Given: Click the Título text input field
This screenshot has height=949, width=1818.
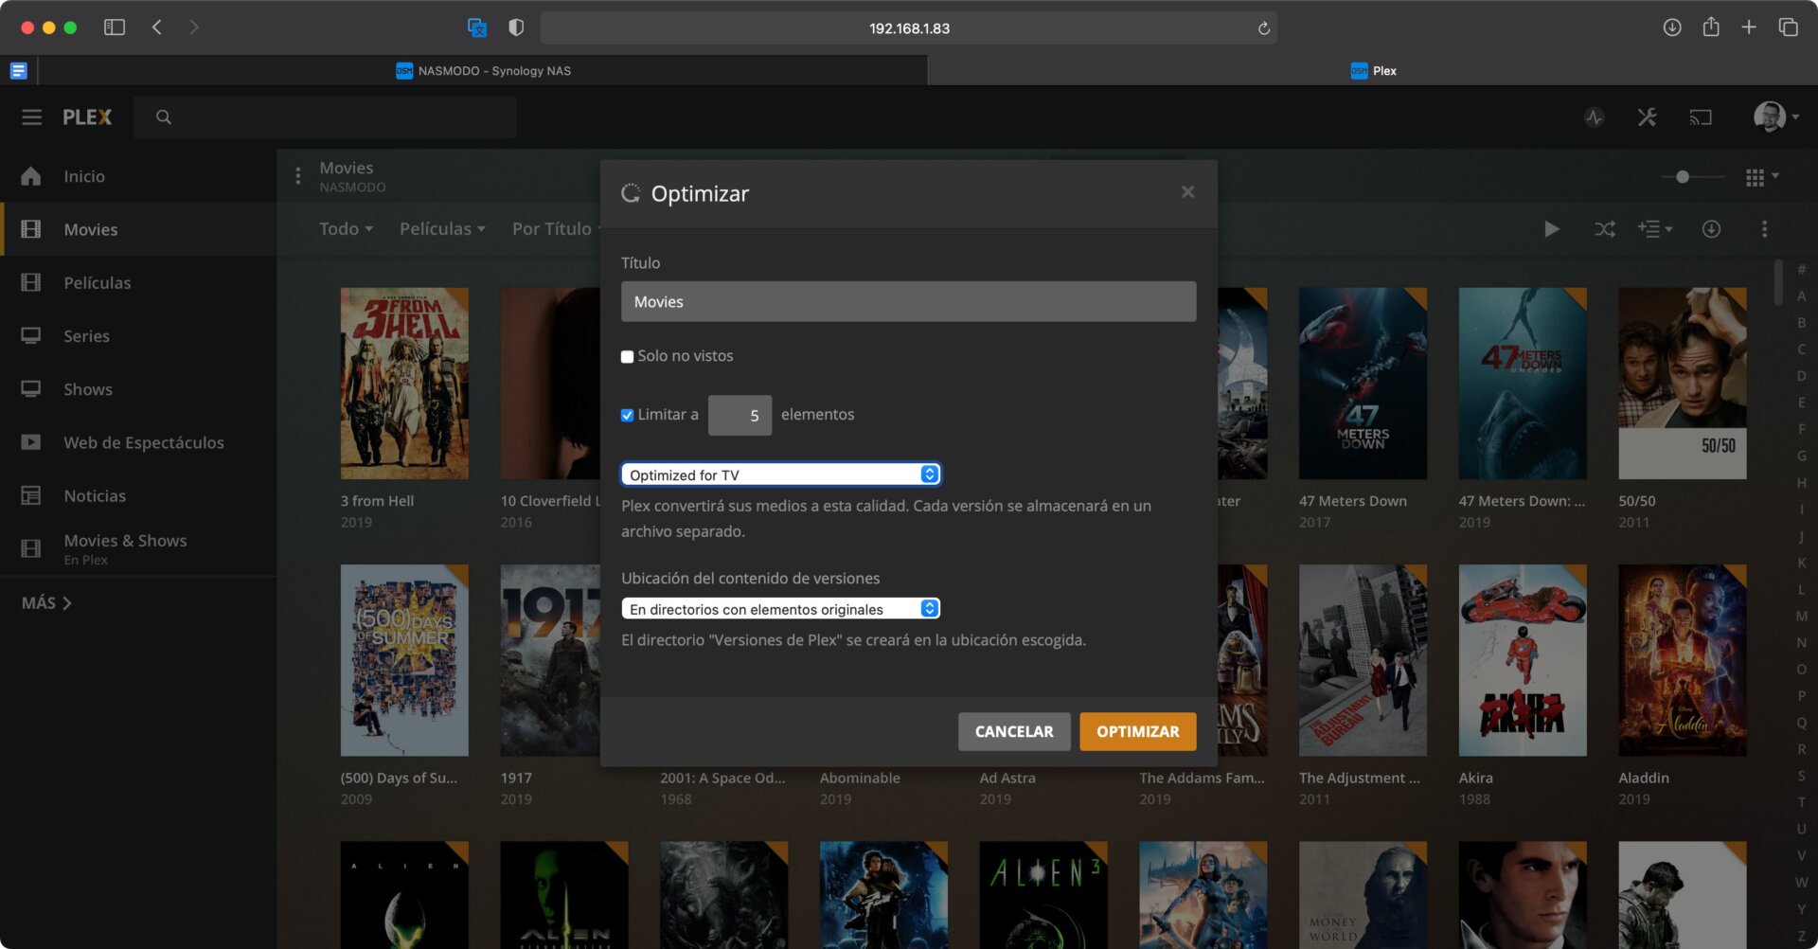Looking at the screenshot, I should pyautogui.click(x=908, y=301).
